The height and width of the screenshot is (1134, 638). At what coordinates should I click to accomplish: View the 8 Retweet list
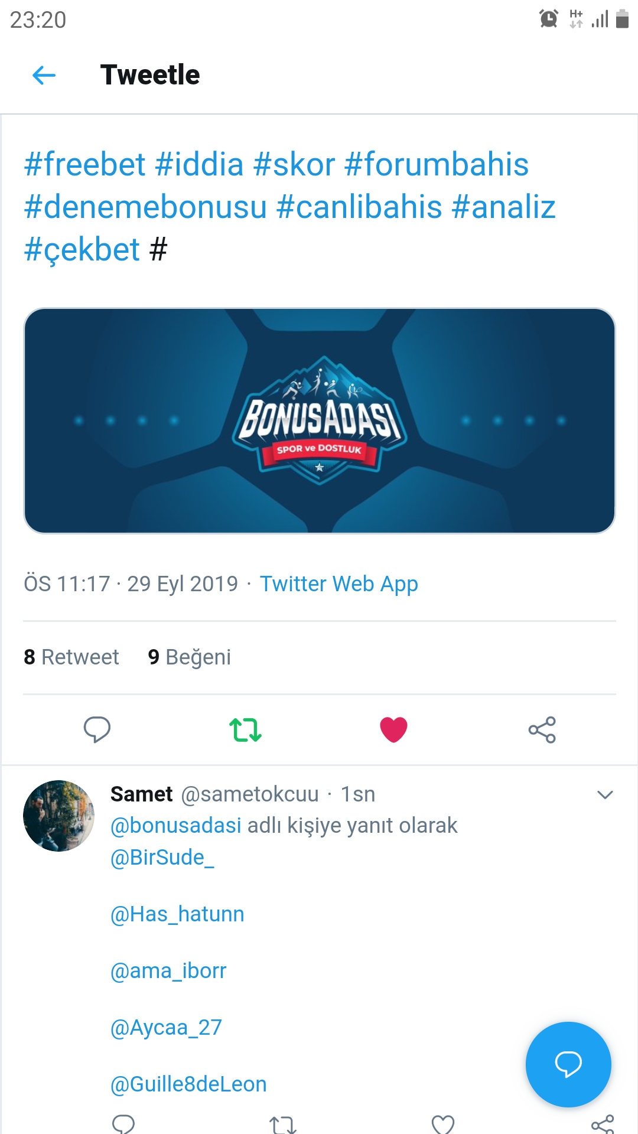tap(71, 657)
